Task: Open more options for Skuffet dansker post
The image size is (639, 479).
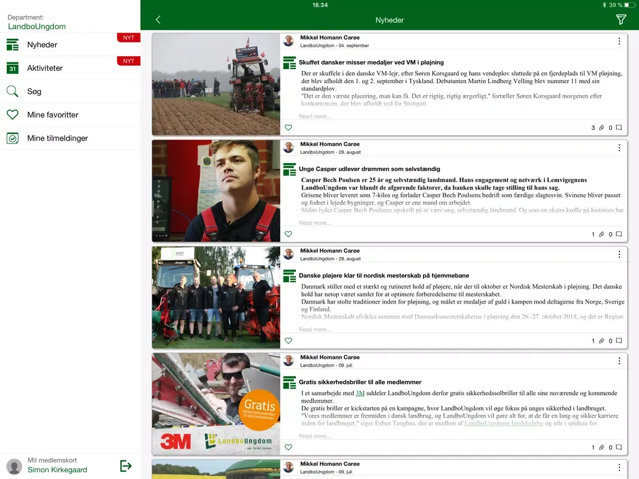Action: click(x=619, y=41)
